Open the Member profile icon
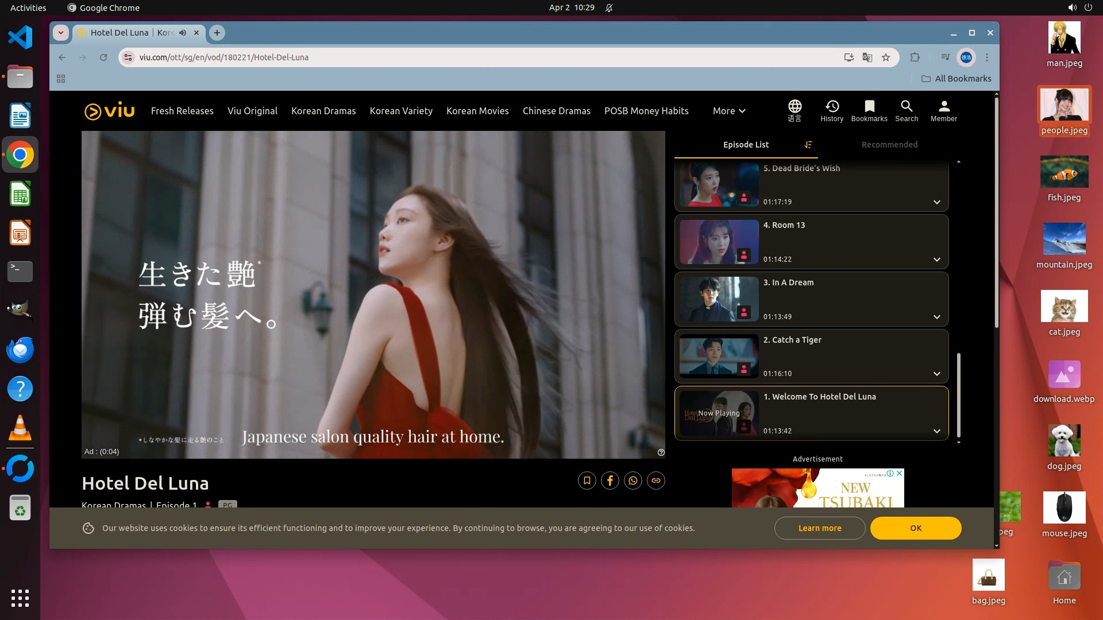 tap(944, 107)
